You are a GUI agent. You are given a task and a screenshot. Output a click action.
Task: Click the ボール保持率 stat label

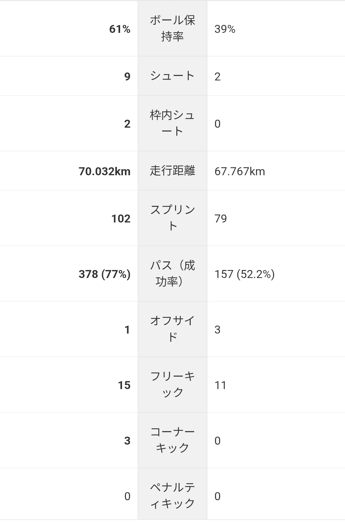pos(172,29)
